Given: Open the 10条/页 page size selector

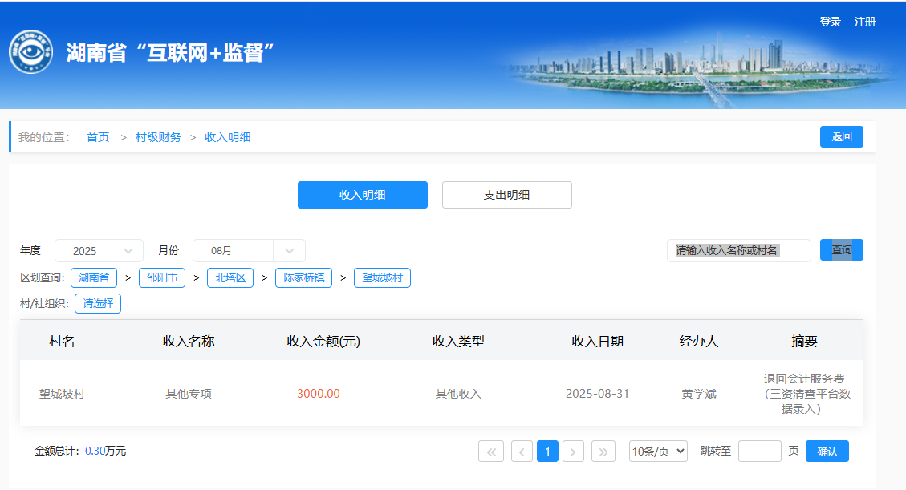Looking at the screenshot, I should [658, 452].
